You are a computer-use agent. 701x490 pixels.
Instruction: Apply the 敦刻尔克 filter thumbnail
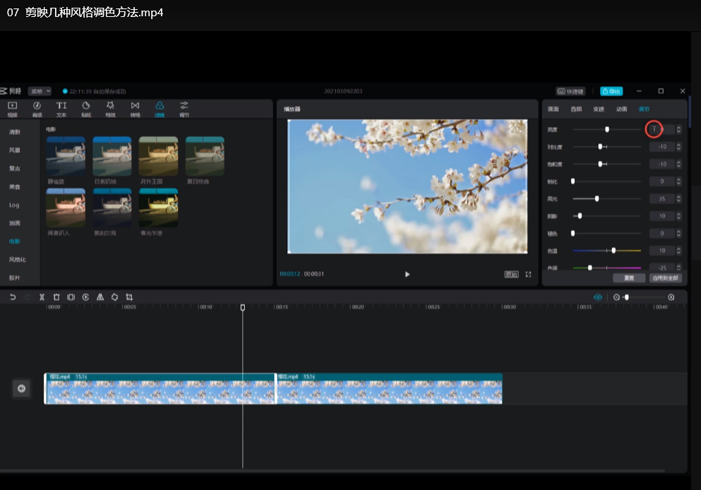112,208
